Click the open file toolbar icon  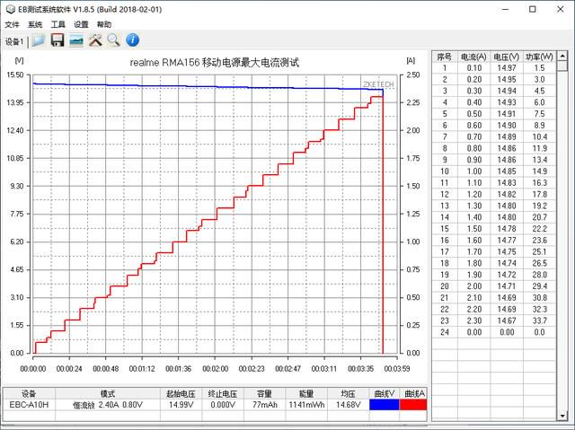[39, 40]
